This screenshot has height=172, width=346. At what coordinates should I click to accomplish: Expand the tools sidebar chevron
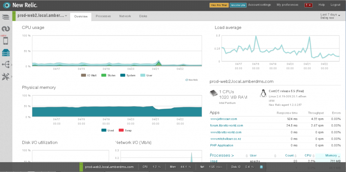(x=11, y=76)
